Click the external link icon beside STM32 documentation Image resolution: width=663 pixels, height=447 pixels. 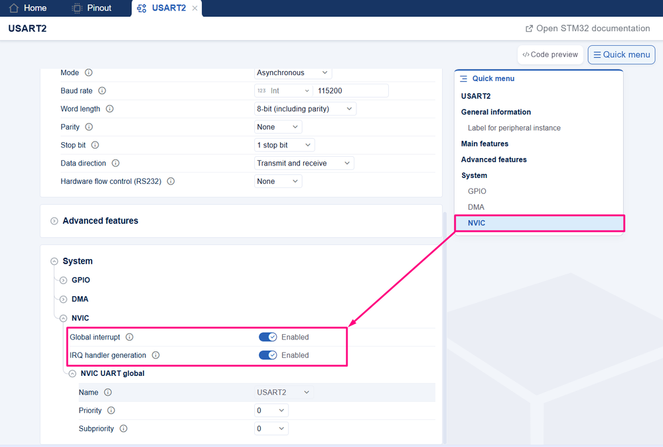pyautogui.click(x=529, y=29)
